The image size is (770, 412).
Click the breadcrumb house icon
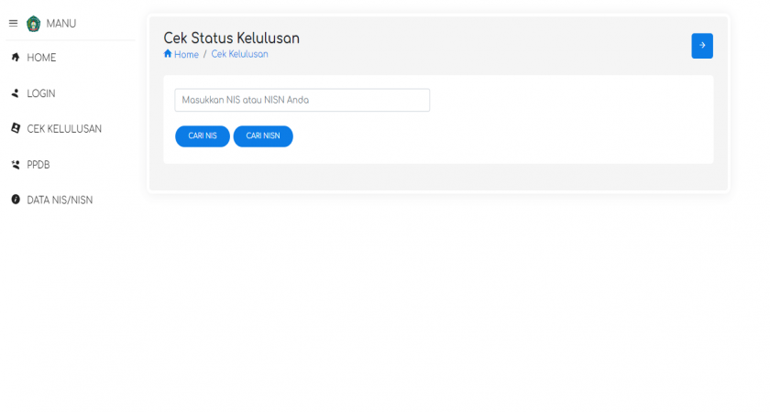pos(168,53)
